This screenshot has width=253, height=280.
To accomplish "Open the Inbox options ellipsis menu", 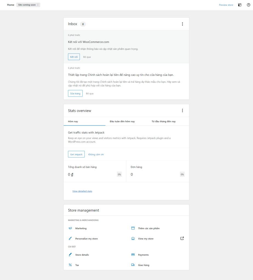I will coord(182,24).
